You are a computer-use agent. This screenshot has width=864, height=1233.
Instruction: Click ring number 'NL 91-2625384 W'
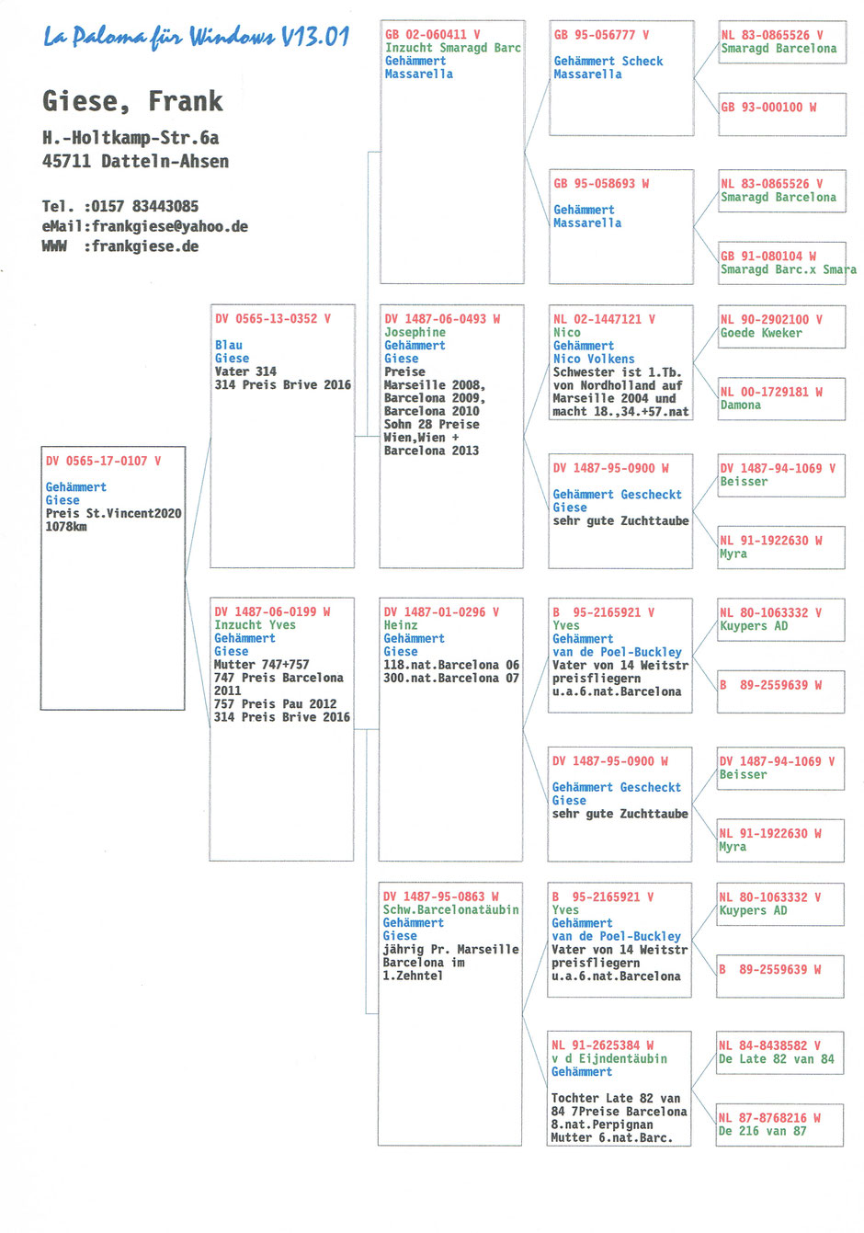coord(603,1045)
